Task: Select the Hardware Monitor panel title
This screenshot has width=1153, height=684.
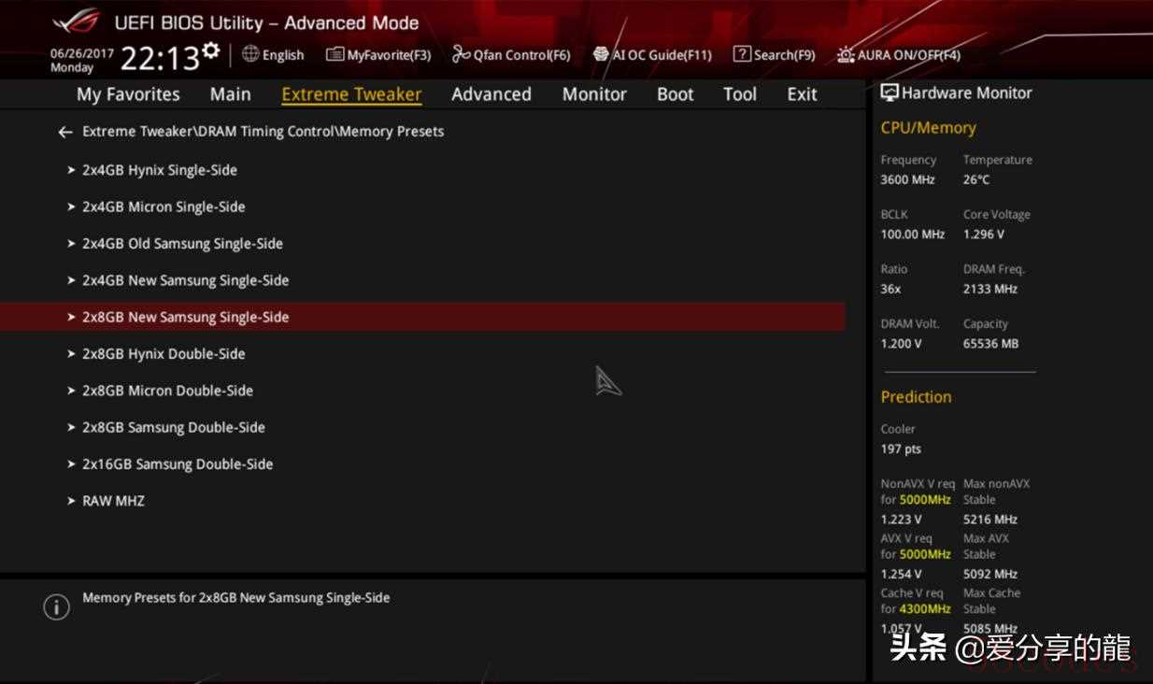Action: (x=967, y=93)
